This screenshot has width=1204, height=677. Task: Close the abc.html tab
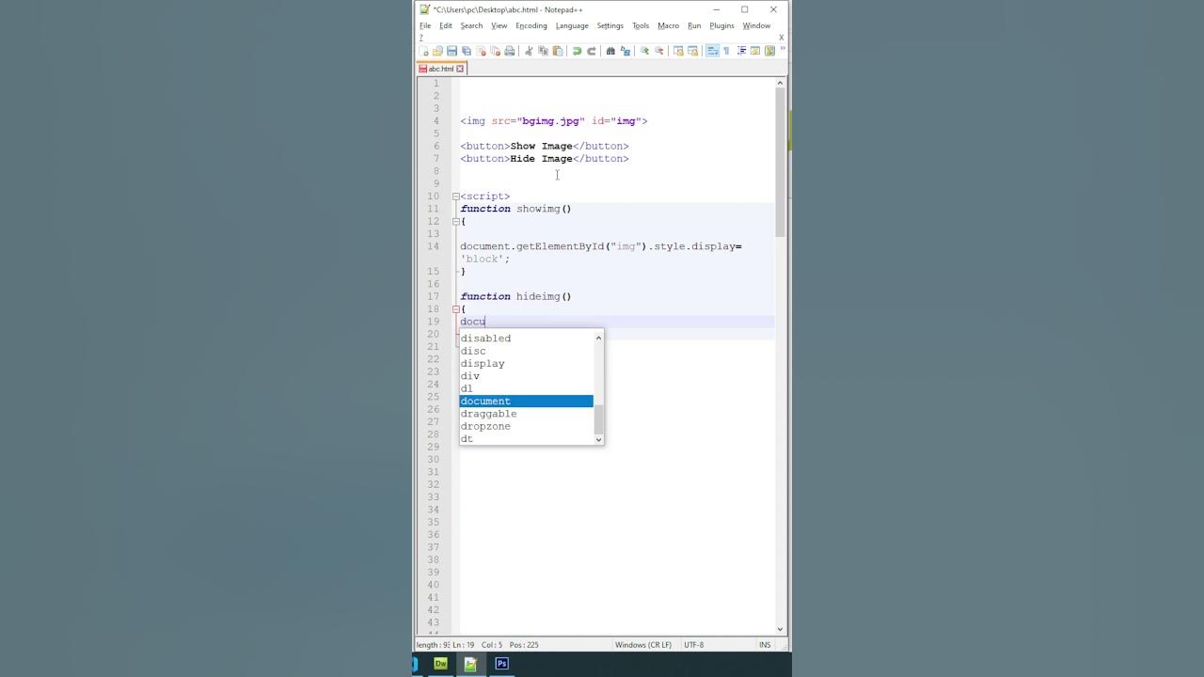click(460, 69)
